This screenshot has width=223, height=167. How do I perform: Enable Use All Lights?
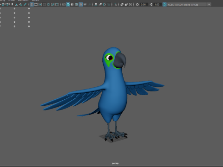(x=85, y=5)
